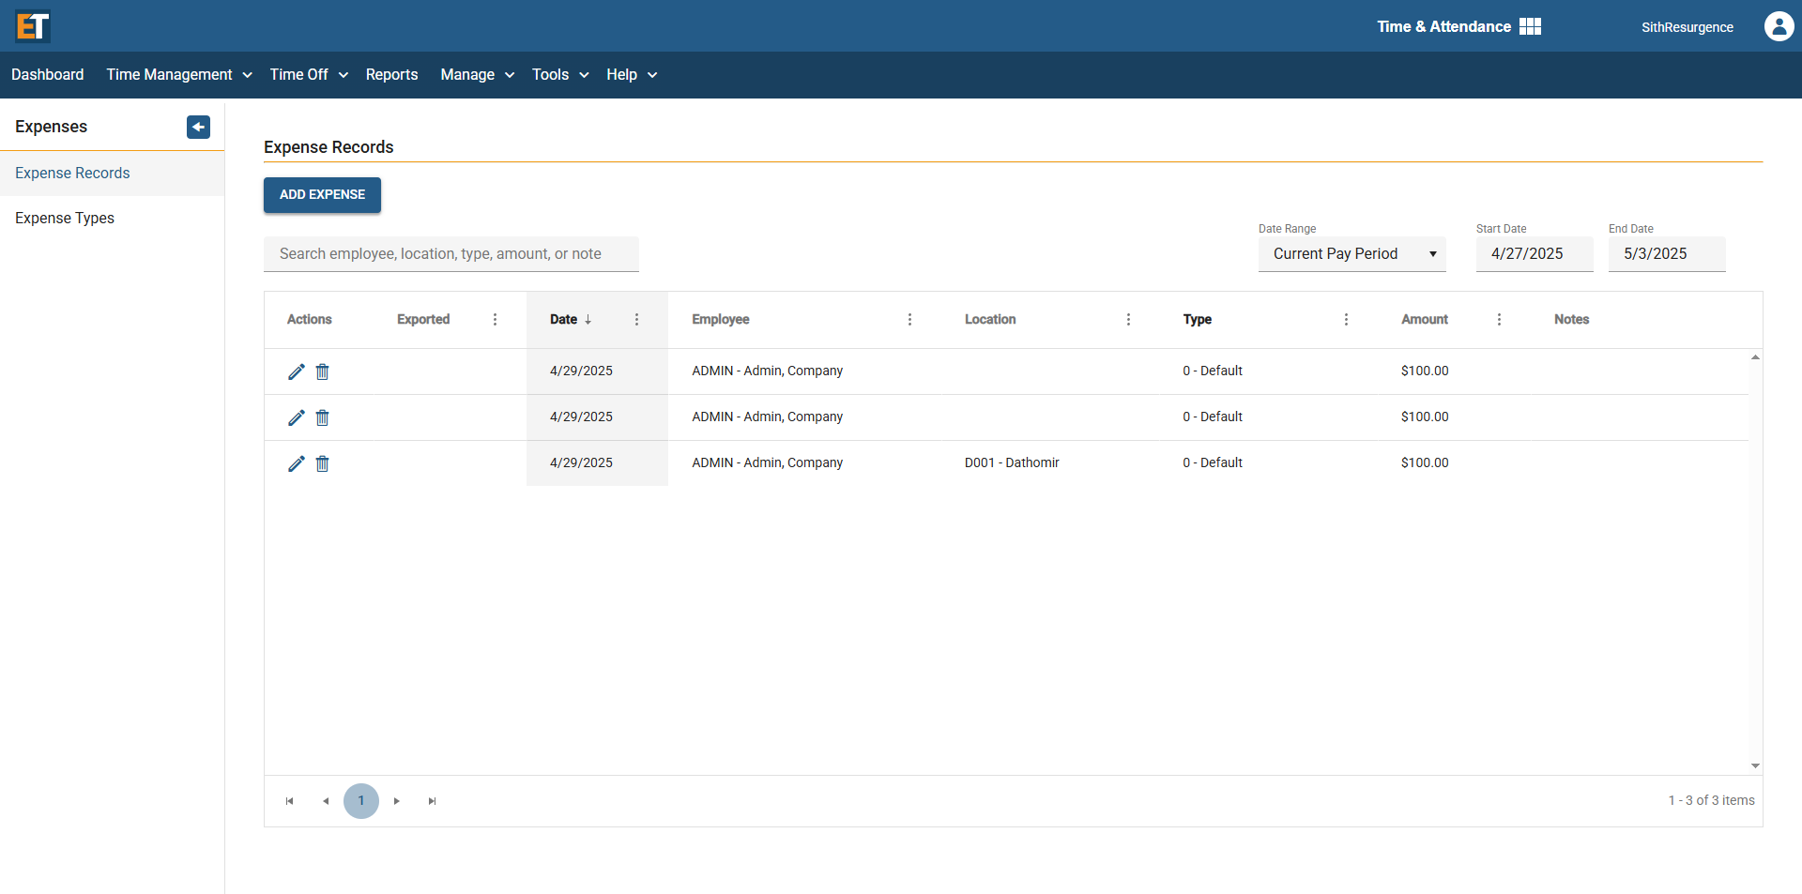Go to next page of records

click(x=397, y=801)
